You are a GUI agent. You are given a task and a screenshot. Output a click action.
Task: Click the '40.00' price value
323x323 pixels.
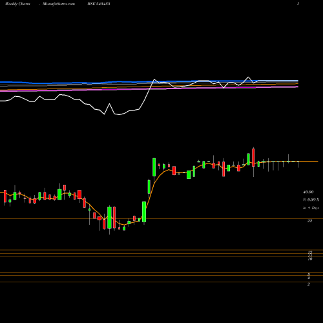point(308,192)
